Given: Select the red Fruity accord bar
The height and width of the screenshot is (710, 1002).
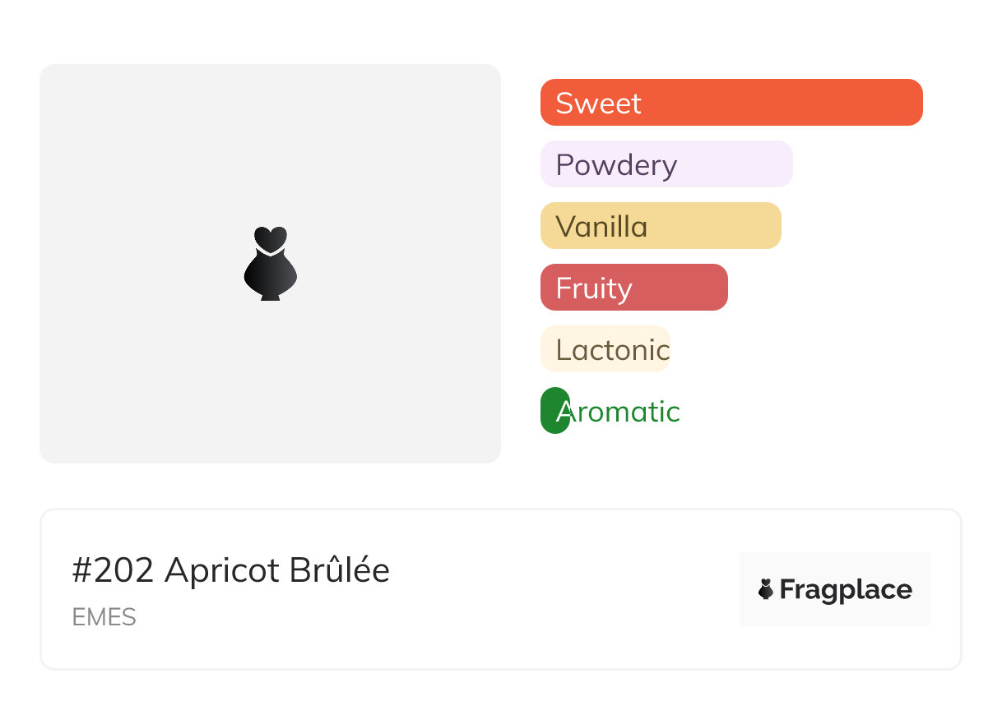Looking at the screenshot, I should click(x=683, y=288).
